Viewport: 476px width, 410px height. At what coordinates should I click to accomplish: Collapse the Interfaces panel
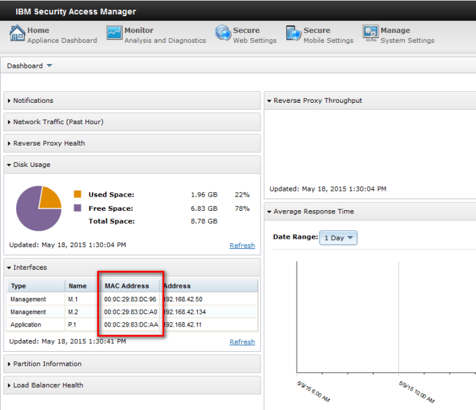pos(30,268)
